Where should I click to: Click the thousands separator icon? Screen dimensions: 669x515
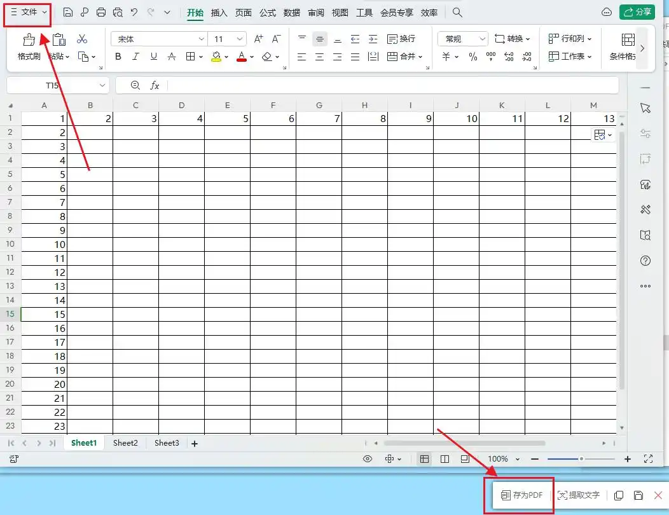click(x=491, y=57)
